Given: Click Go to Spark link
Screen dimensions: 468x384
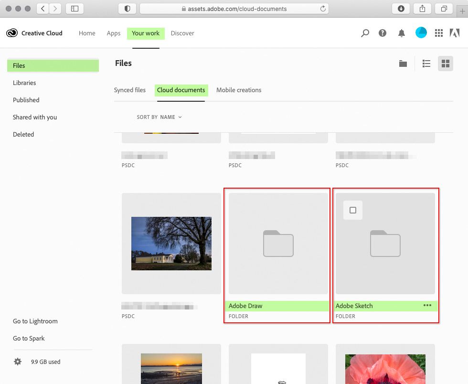Looking at the screenshot, I should pos(29,338).
